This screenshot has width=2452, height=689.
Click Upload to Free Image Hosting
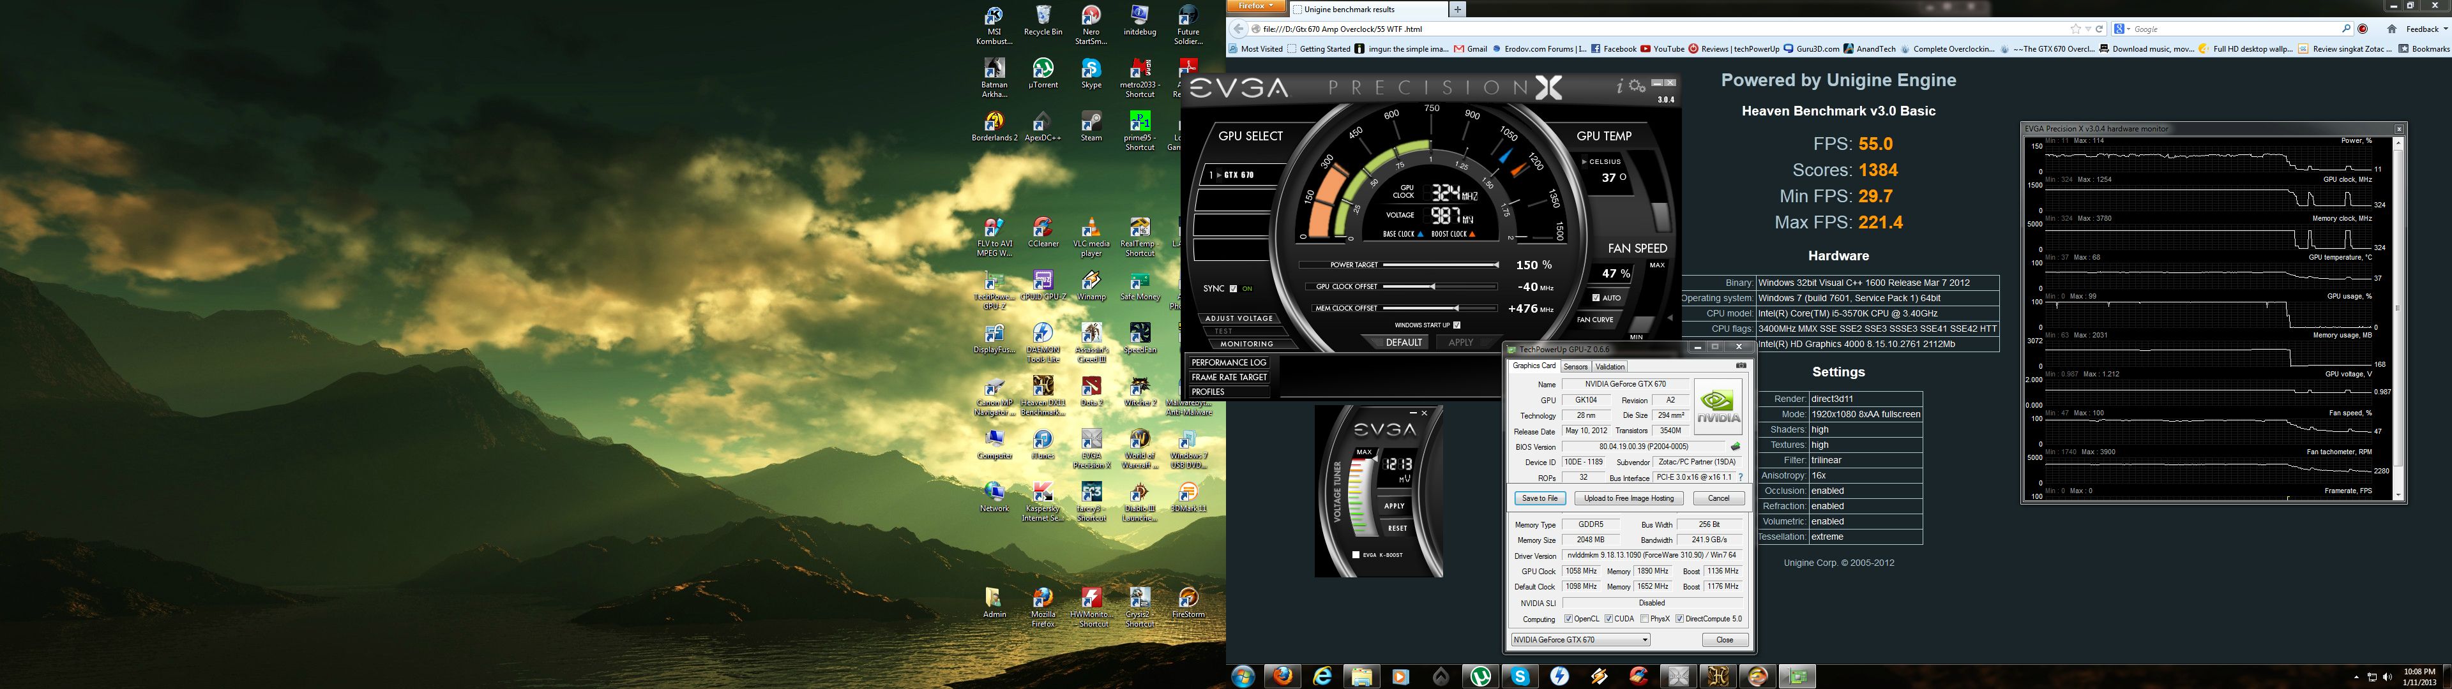coord(1629,499)
